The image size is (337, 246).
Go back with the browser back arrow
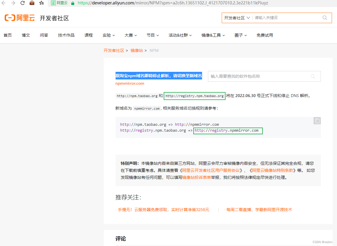coord(4,3)
